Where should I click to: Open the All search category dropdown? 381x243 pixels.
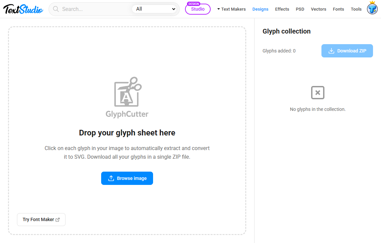point(155,9)
